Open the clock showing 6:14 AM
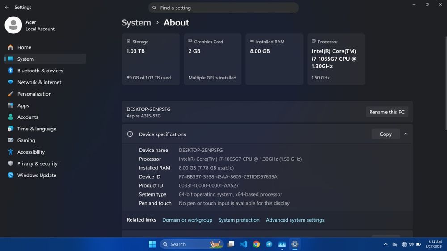Image resolution: width=447 pixels, height=251 pixels. [434, 244]
